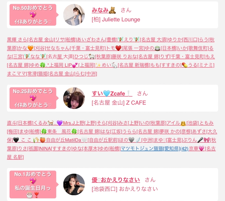Open トモ❤[尾張 一宮] user link
This screenshot has width=225, height=201.
pos(125,48)
